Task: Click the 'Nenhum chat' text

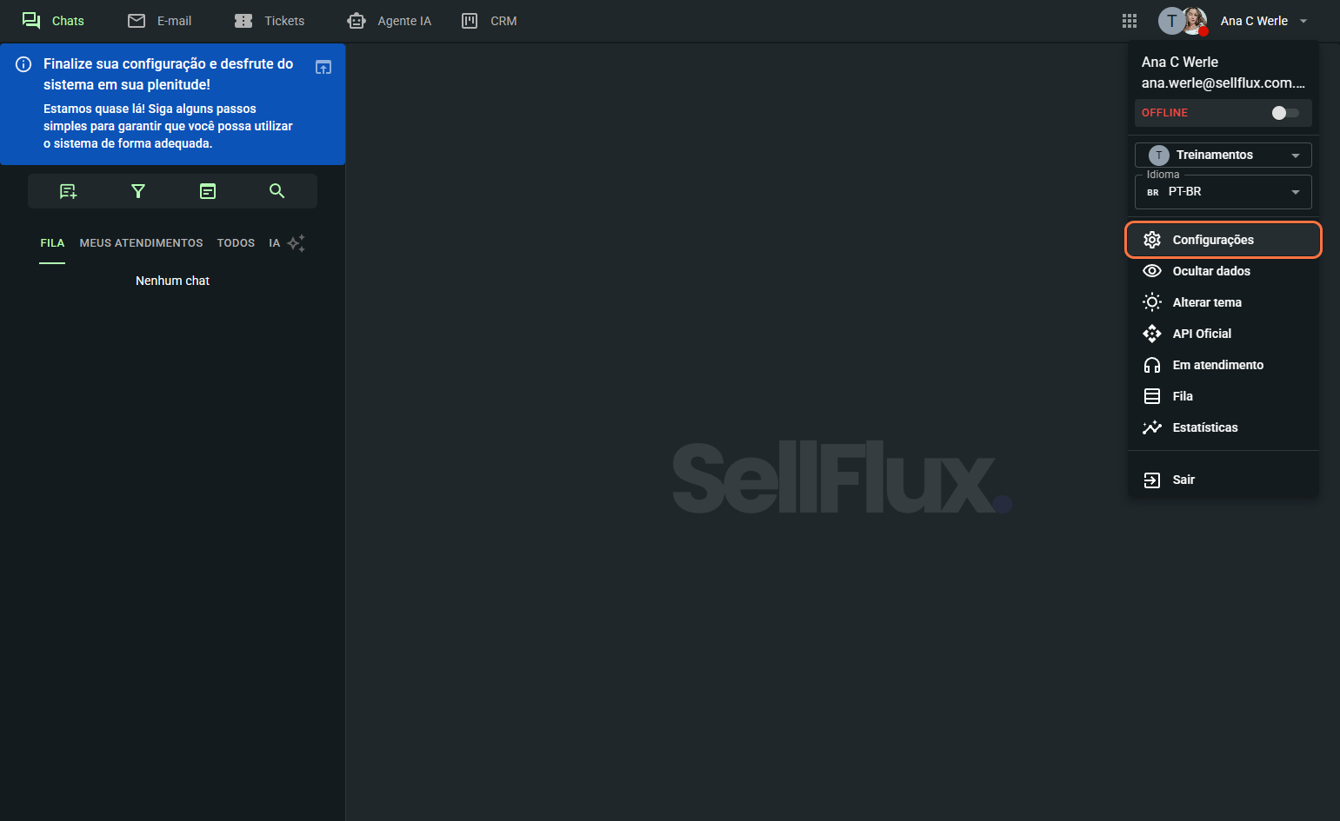Action: click(x=172, y=281)
